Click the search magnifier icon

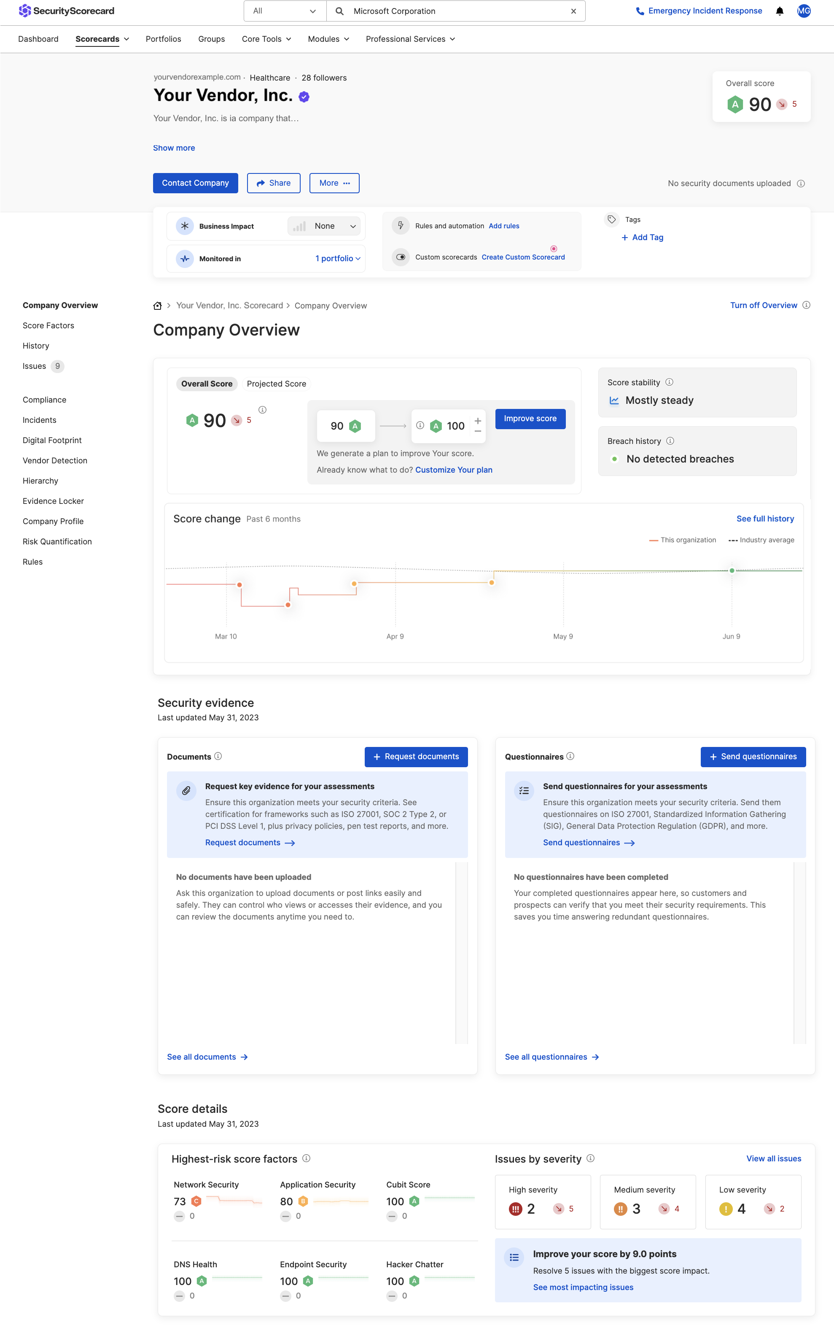tap(340, 11)
